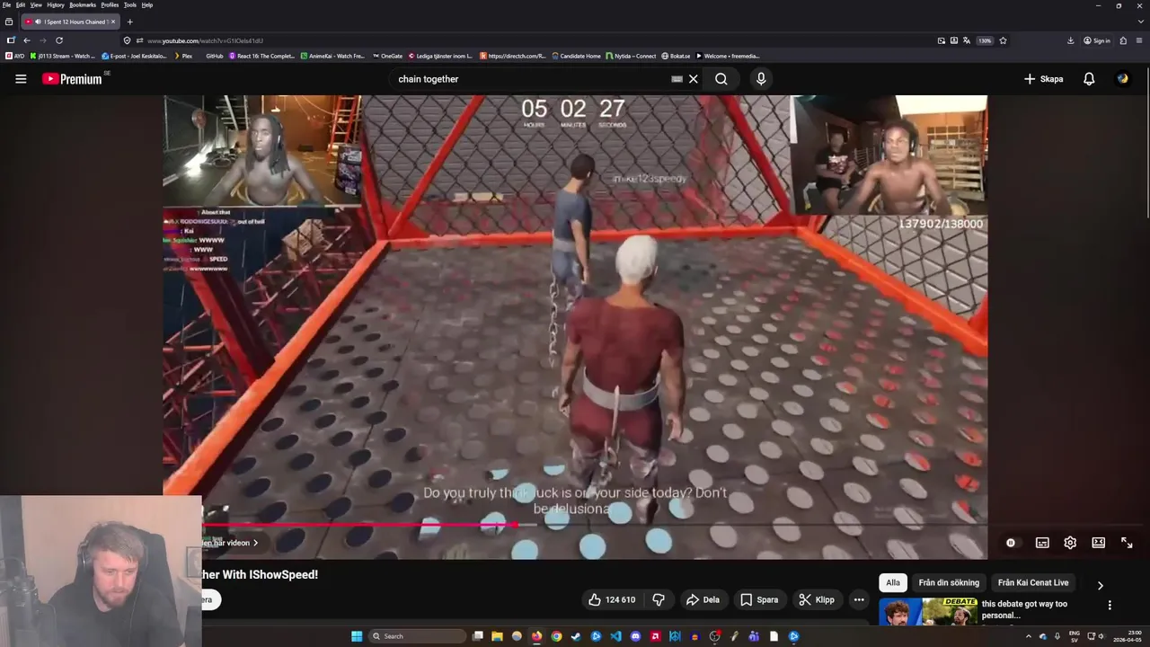Switch to theater mode in the player
1150x647 pixels.
(x=1098, y=543)
